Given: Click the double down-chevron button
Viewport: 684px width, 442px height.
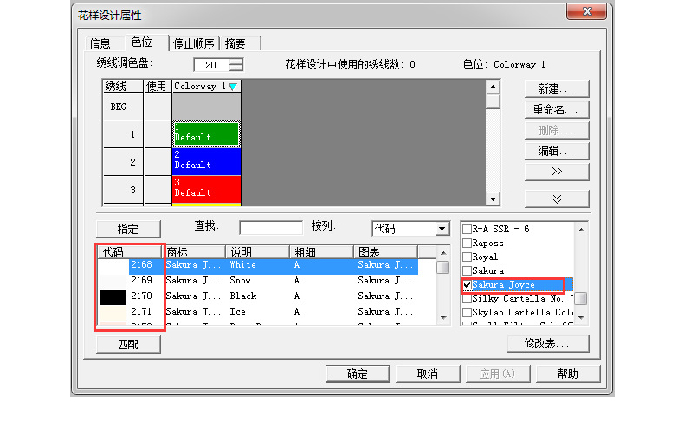Looking at the screenshot, I should 556,198.
